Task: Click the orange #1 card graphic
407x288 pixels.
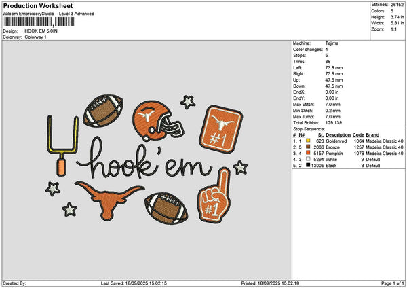Action: click(221, 130)
